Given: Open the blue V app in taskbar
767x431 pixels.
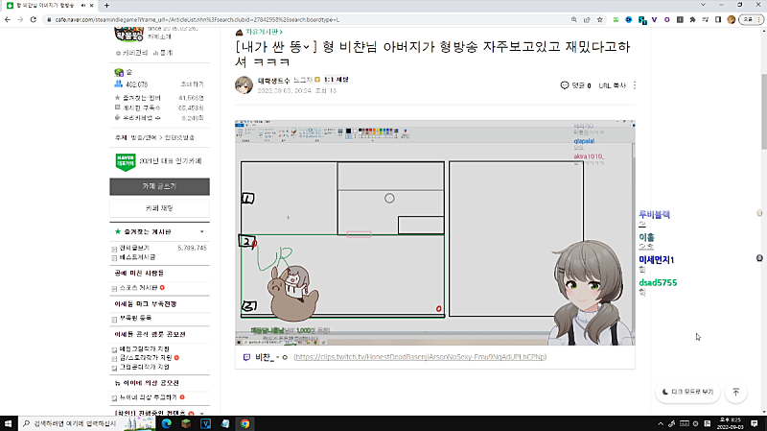Looking at the screenshot, I should (205, 423).
